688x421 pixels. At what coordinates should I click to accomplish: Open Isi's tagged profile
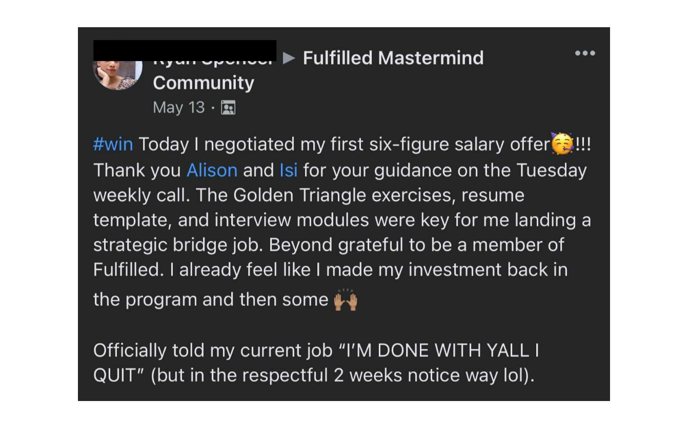[289, 170]
